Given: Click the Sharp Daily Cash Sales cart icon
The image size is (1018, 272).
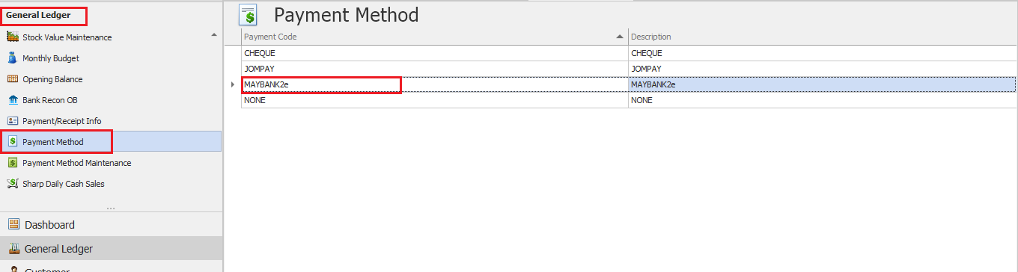Looking at the screenshot, I should [x=13, y=184].
